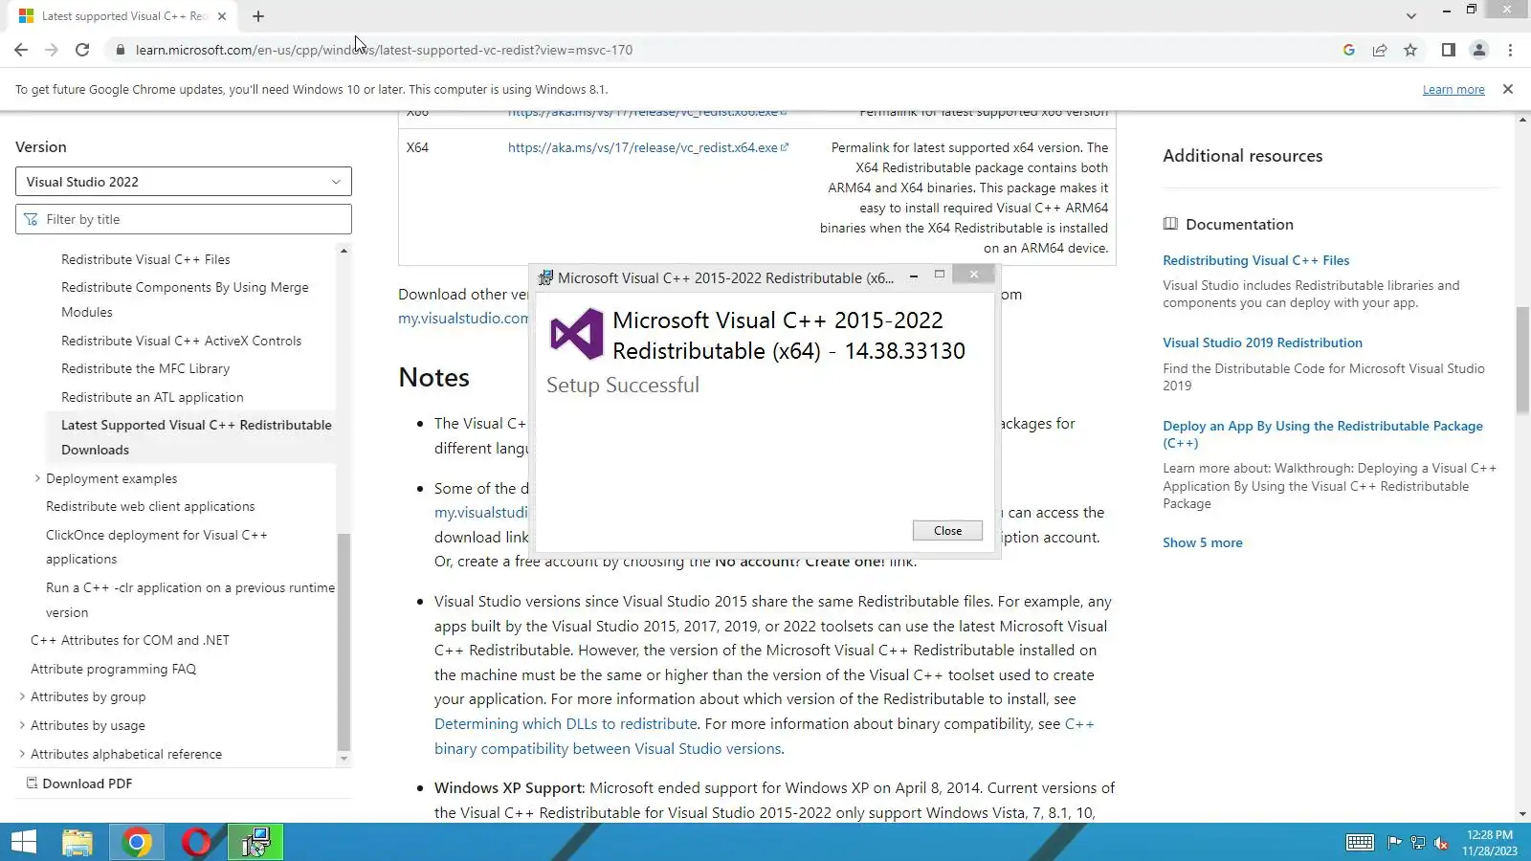Open Redistribute an ATL application
The width and height of the screenshot is (1531, 861).
(152, 397)
